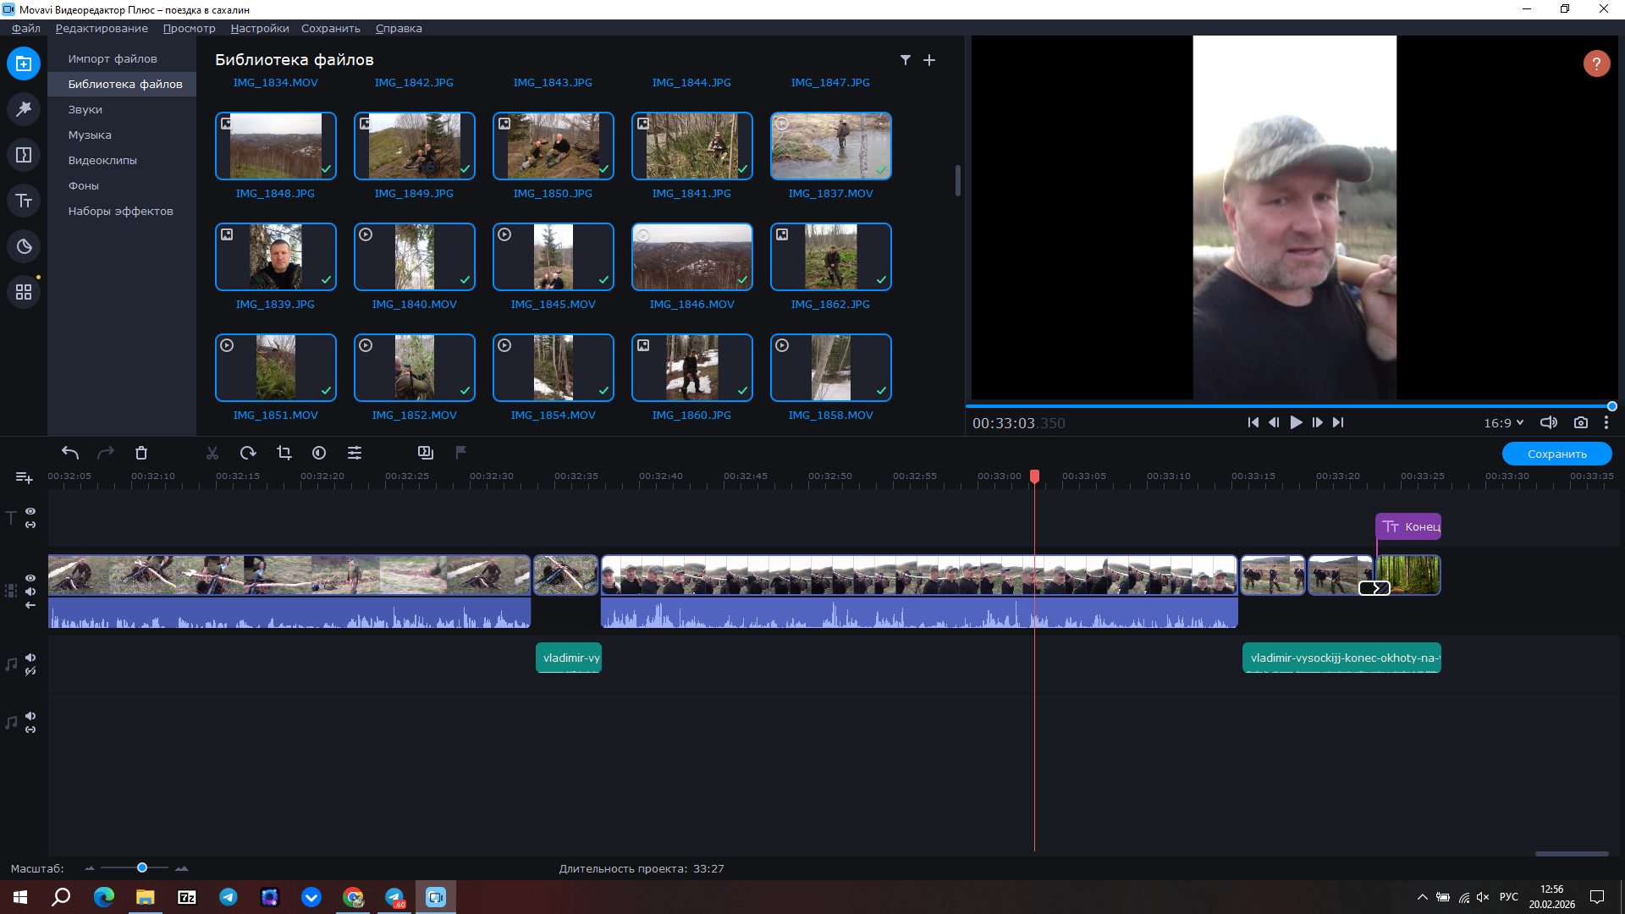Open the Titles tool in left sidebar
The height and width of the screenshot is (914, 1625).
click(x=24, y=201)
